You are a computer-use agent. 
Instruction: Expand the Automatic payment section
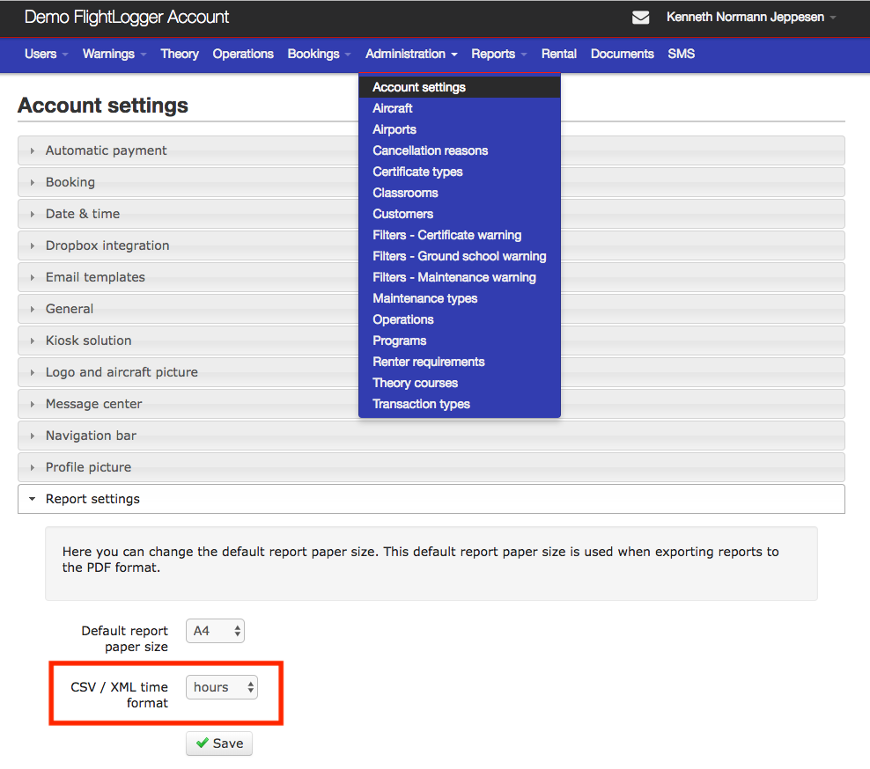coord(188,150)
